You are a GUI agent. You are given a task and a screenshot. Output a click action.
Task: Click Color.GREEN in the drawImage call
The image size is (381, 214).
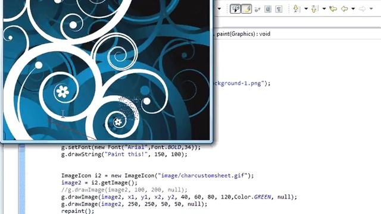pyautogui.click(x=252, y=197)
